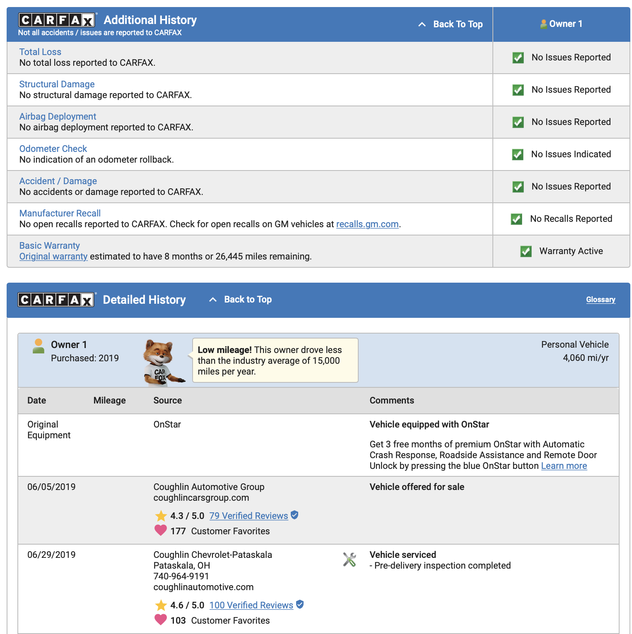Click Back To Top in Additional History header
The height and width of the screenshot is (634, 632).
458,24
